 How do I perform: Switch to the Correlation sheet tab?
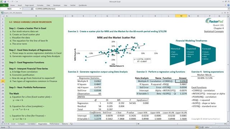pyautogui.click(x=32, y=124)
